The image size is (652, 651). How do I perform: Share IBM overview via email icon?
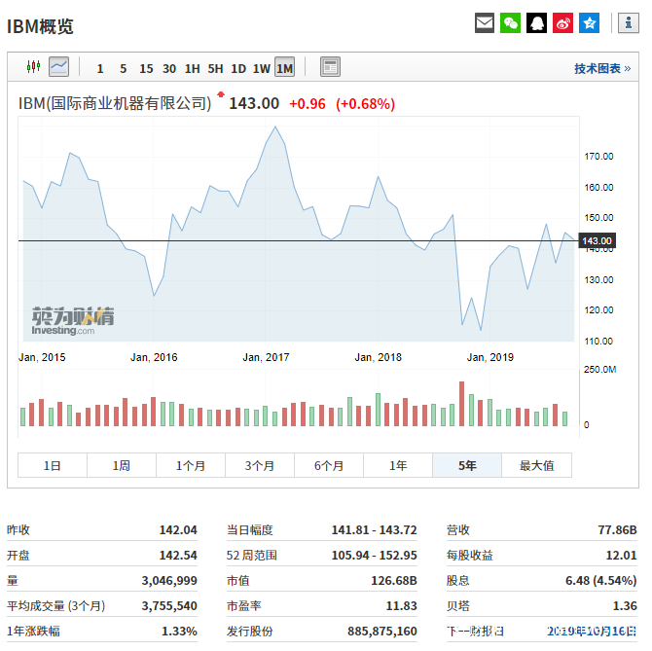pyautogui.click(x=485, y=22)
